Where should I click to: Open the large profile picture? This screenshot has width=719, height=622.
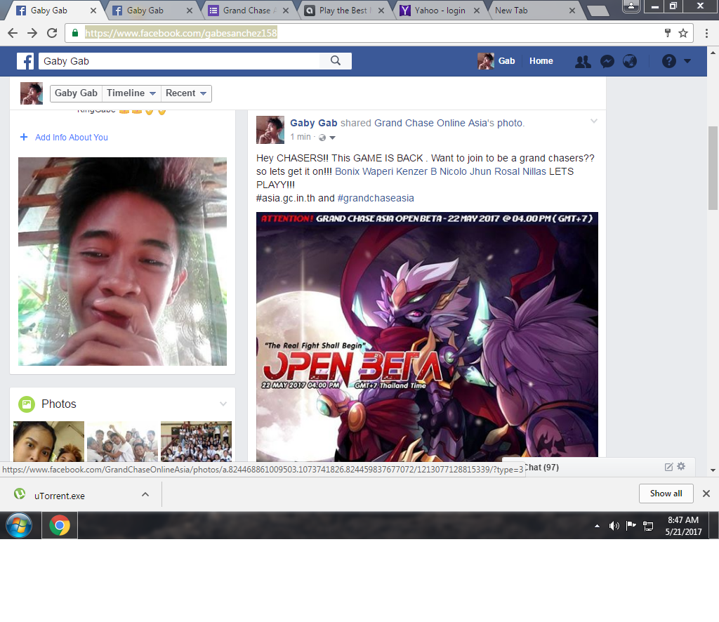point(122,261)
